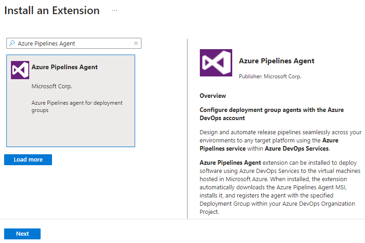The width and height of the screenshot is (365, 243).
Task: Click the 'Install an Extension' heading
Action: (52, 10)
